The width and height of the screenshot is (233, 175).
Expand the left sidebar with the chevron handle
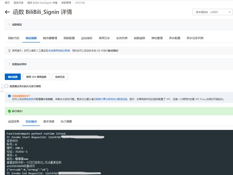click(2, 88)
